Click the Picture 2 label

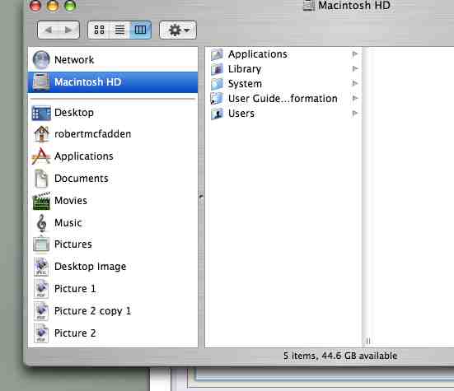pyautogui.click(x=75, y=333)
